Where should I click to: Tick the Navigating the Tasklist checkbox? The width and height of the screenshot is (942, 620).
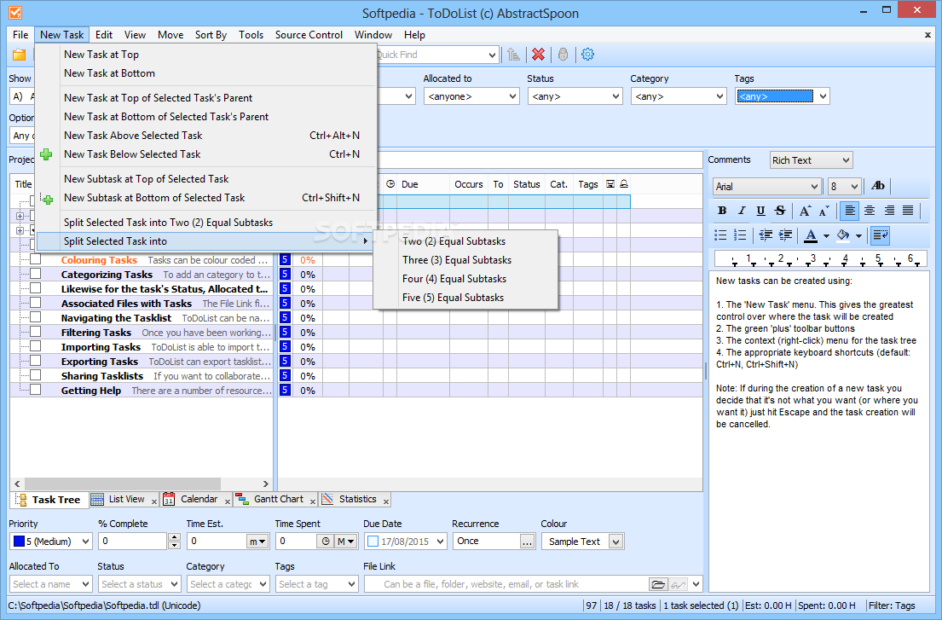pos(36,317)
